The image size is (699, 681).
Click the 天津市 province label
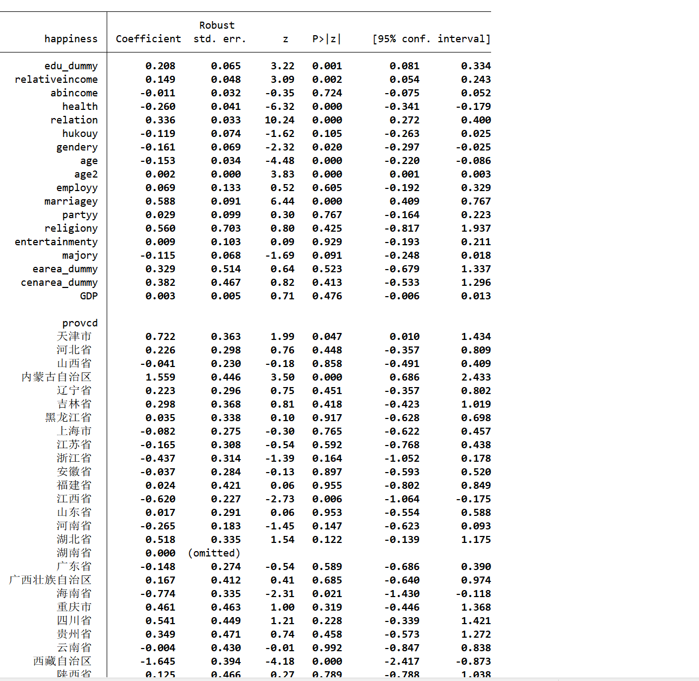74,337
